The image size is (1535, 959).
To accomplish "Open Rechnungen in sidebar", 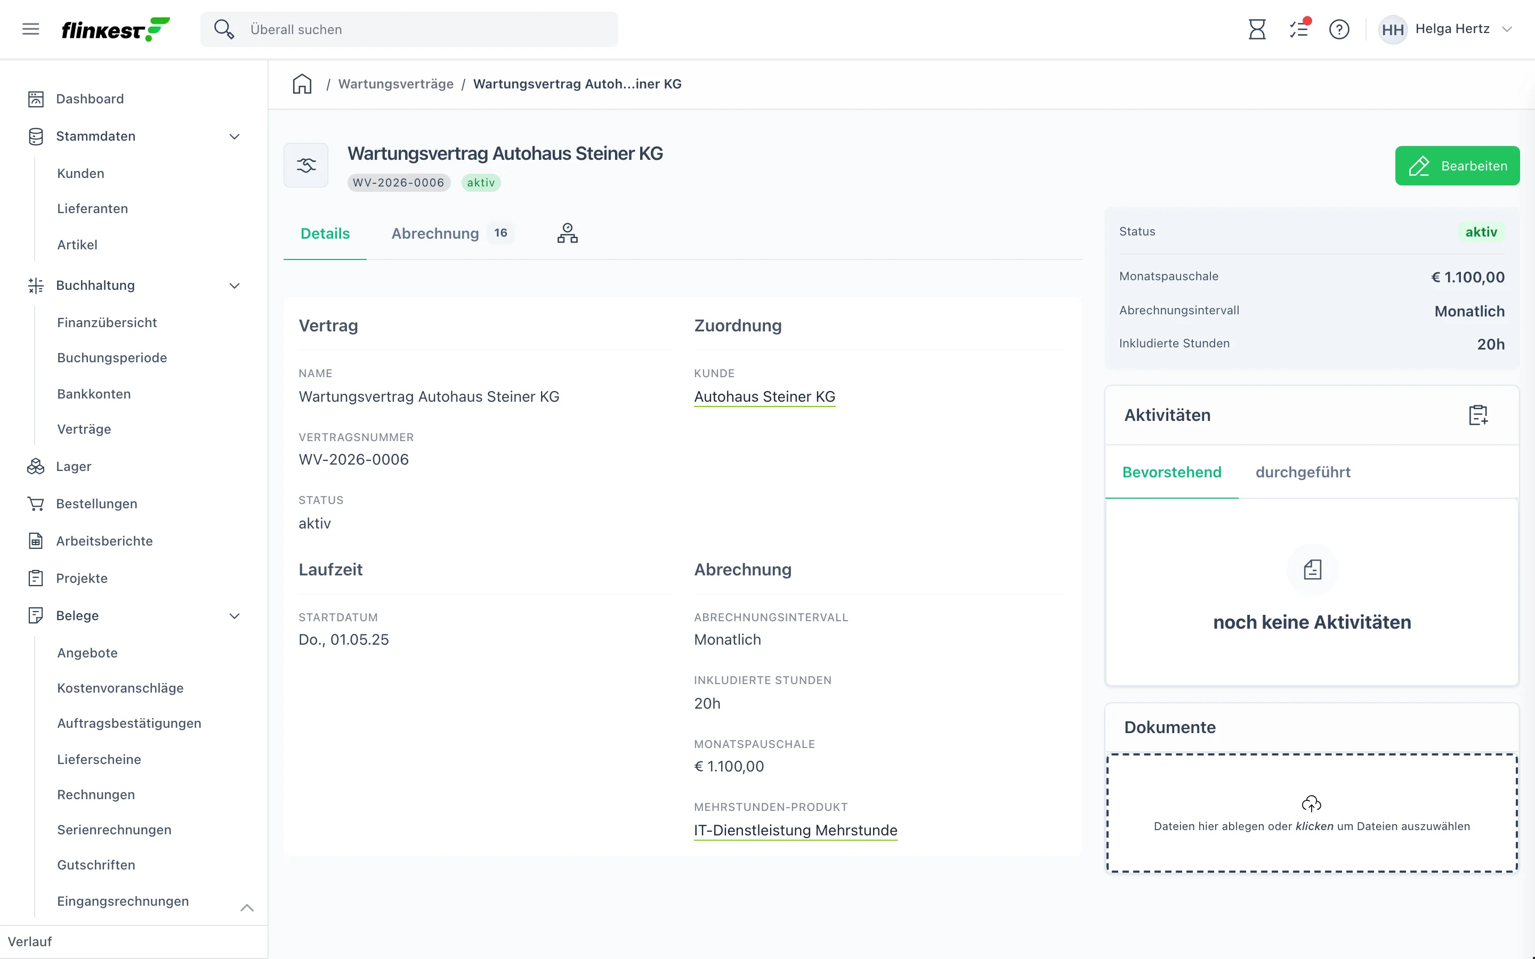I will point(96,795).
